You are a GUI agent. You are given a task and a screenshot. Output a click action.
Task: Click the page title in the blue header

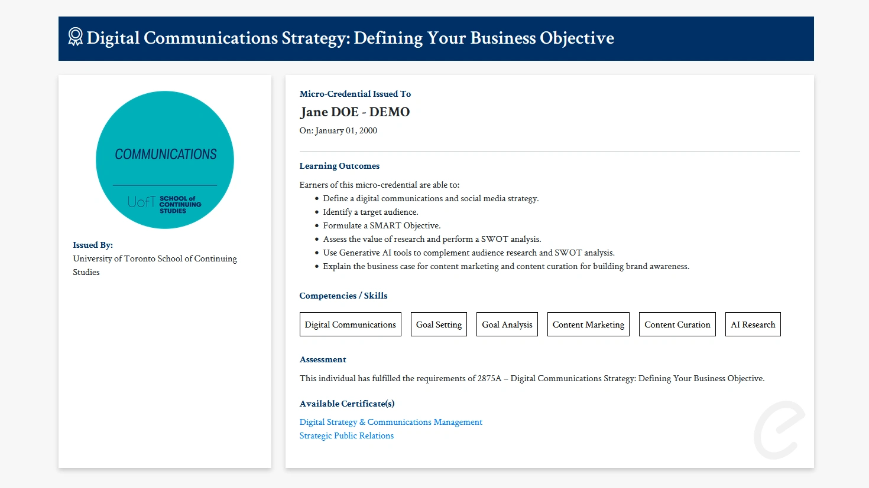[x=350, y=38]
